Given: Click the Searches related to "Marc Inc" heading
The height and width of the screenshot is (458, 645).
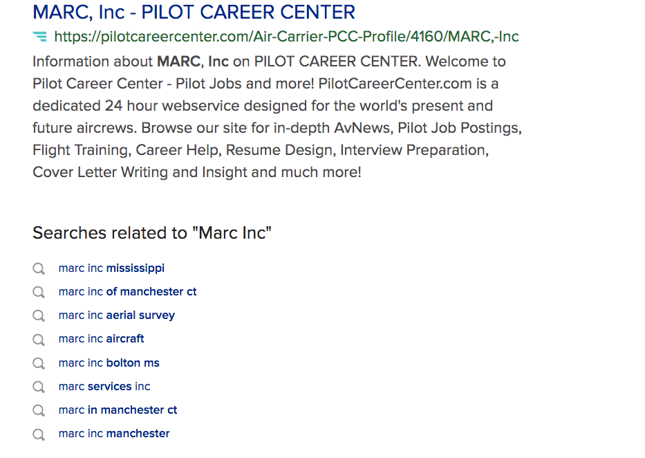Looking at the screenshot, I should point(152,233).
